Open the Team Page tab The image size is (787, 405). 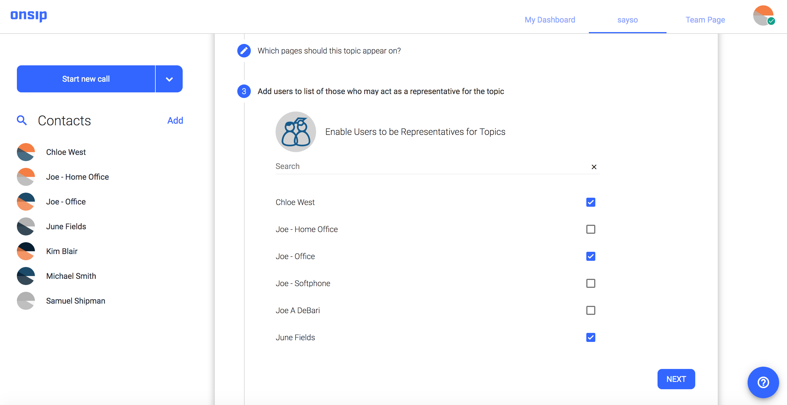(705, 20)
